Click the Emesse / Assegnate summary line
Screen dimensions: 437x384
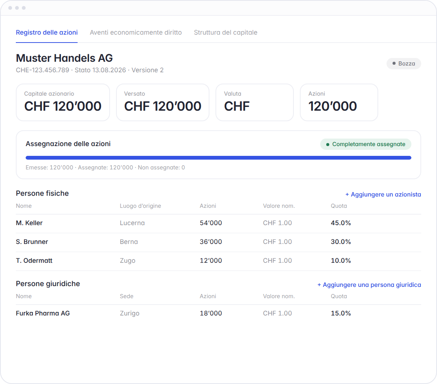click(105, 168)
